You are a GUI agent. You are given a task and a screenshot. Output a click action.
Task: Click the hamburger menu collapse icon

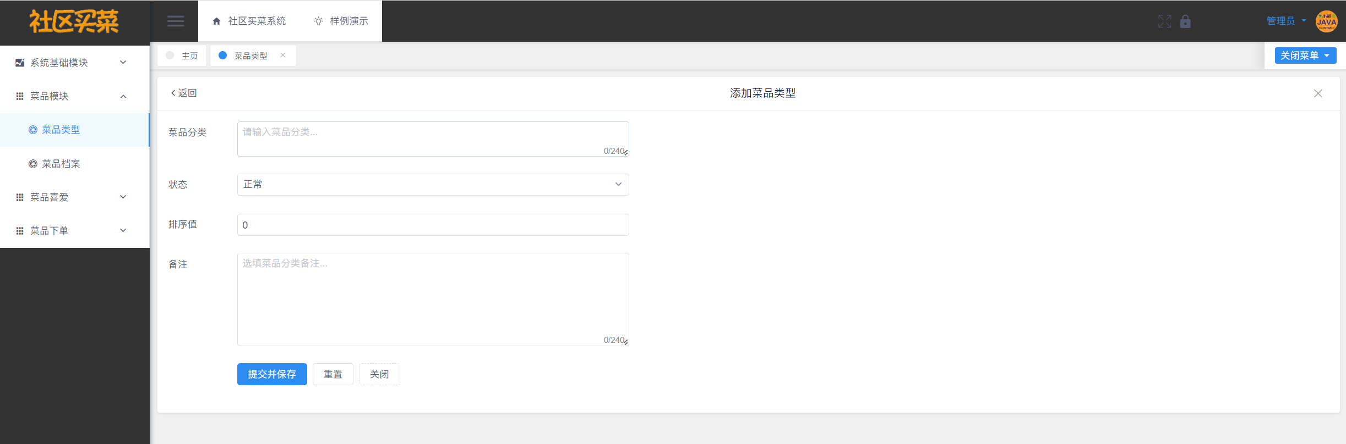click(x=176, y=21)
